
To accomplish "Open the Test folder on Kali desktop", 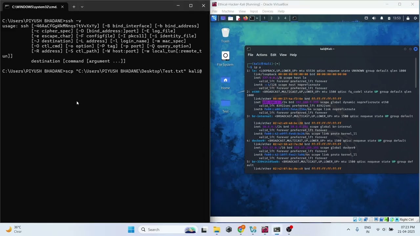I will tap(225, 106).
